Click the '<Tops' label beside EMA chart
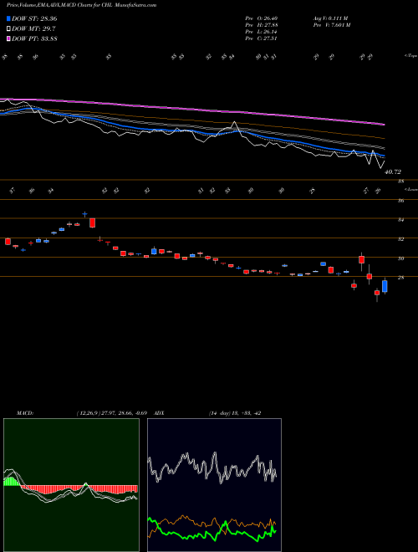418x552 pixels. click(x=411, y=56)
